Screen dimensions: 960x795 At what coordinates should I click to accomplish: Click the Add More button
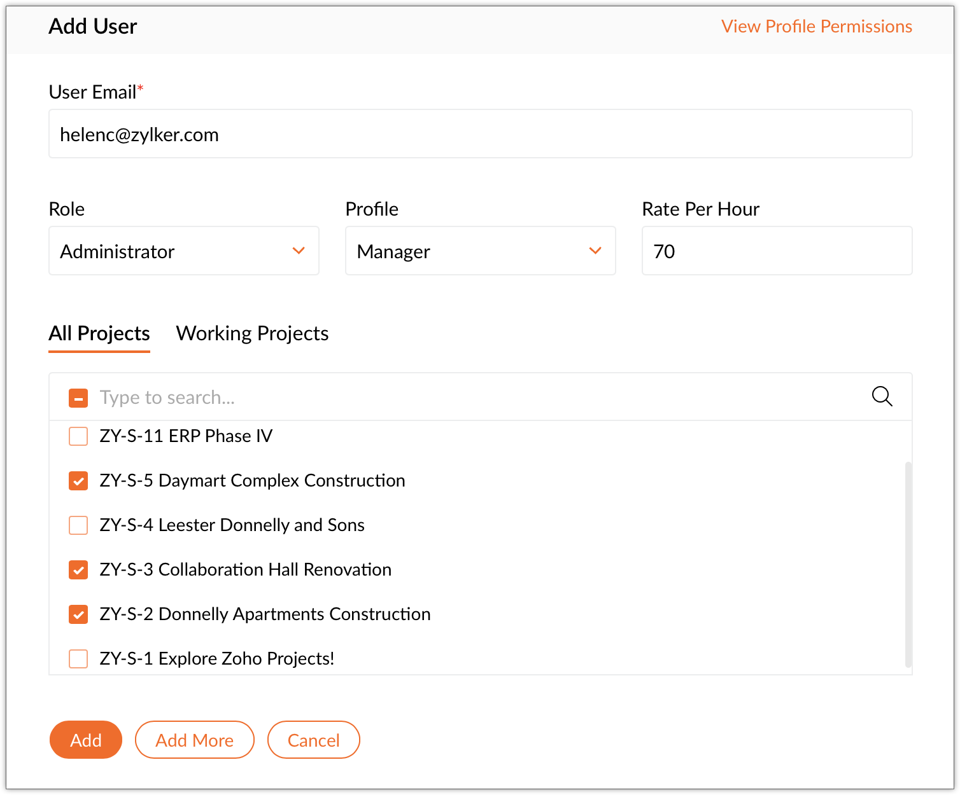pyautogui.click(x=194, y=740)
